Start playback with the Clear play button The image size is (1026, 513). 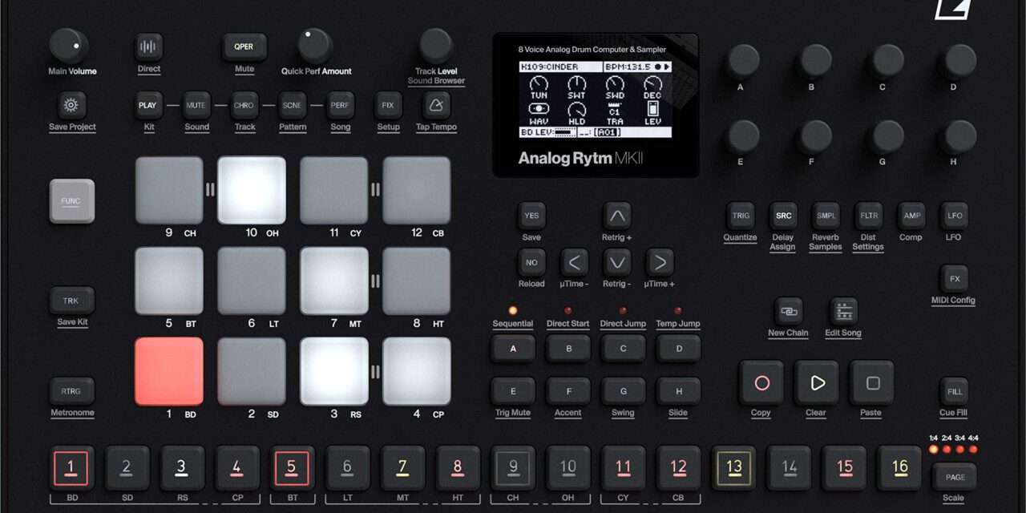817,383
